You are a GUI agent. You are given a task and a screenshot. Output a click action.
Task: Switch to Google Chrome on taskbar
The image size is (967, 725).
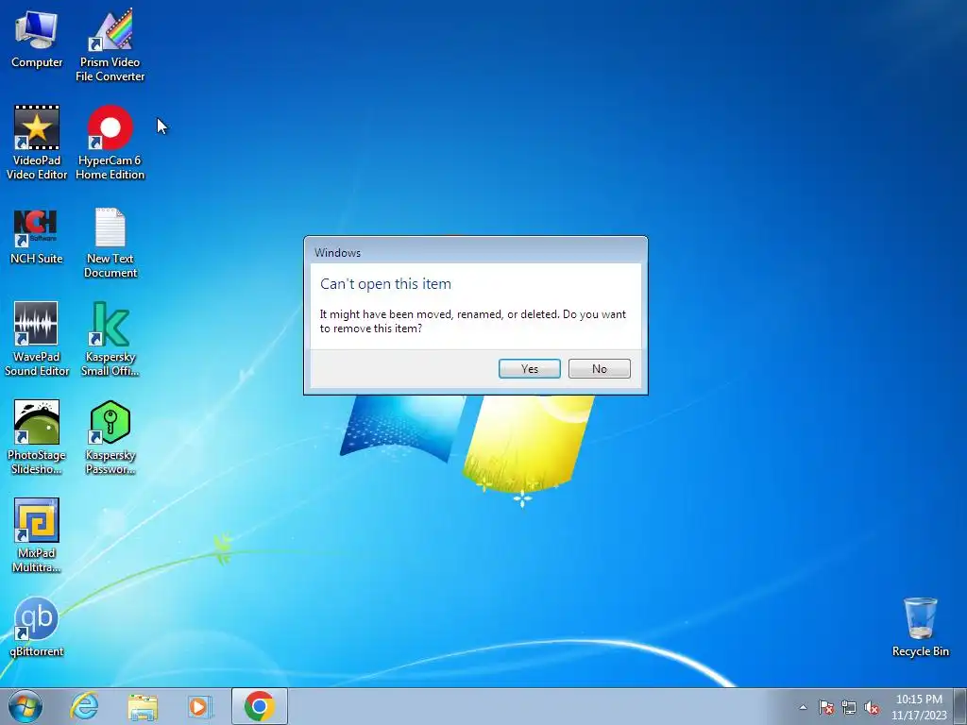tap(260, 706)
